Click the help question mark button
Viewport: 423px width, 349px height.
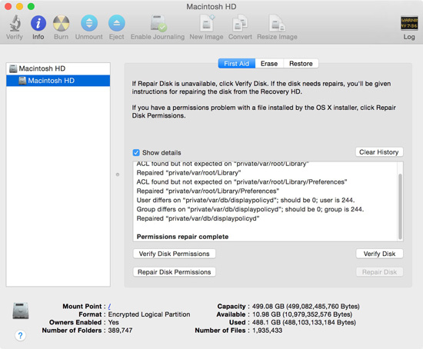pyautogui.click(x=20, y=335)
